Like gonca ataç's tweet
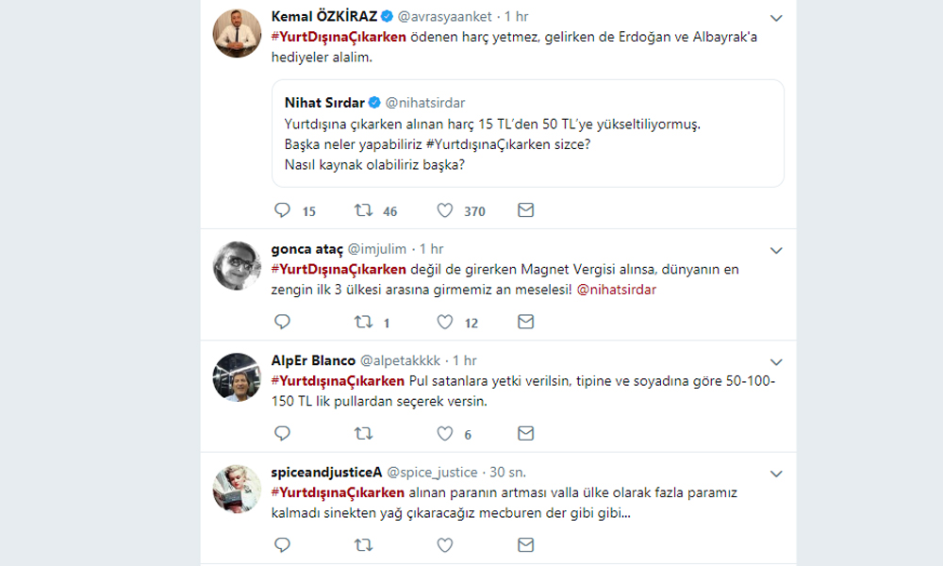This screenshot has width=943, height=566. (x=445, y=323)
